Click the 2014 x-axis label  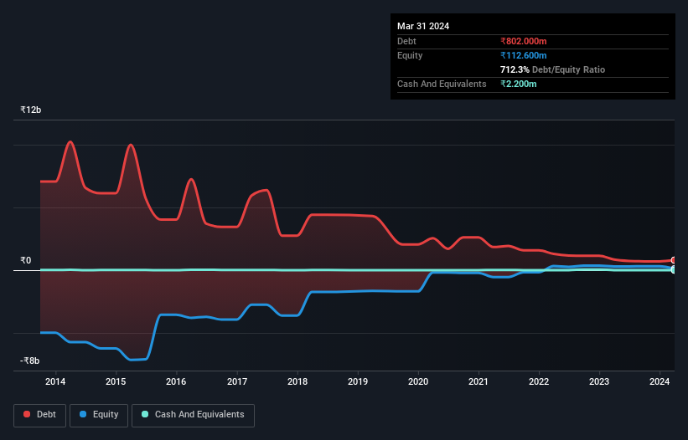[55, 381]
